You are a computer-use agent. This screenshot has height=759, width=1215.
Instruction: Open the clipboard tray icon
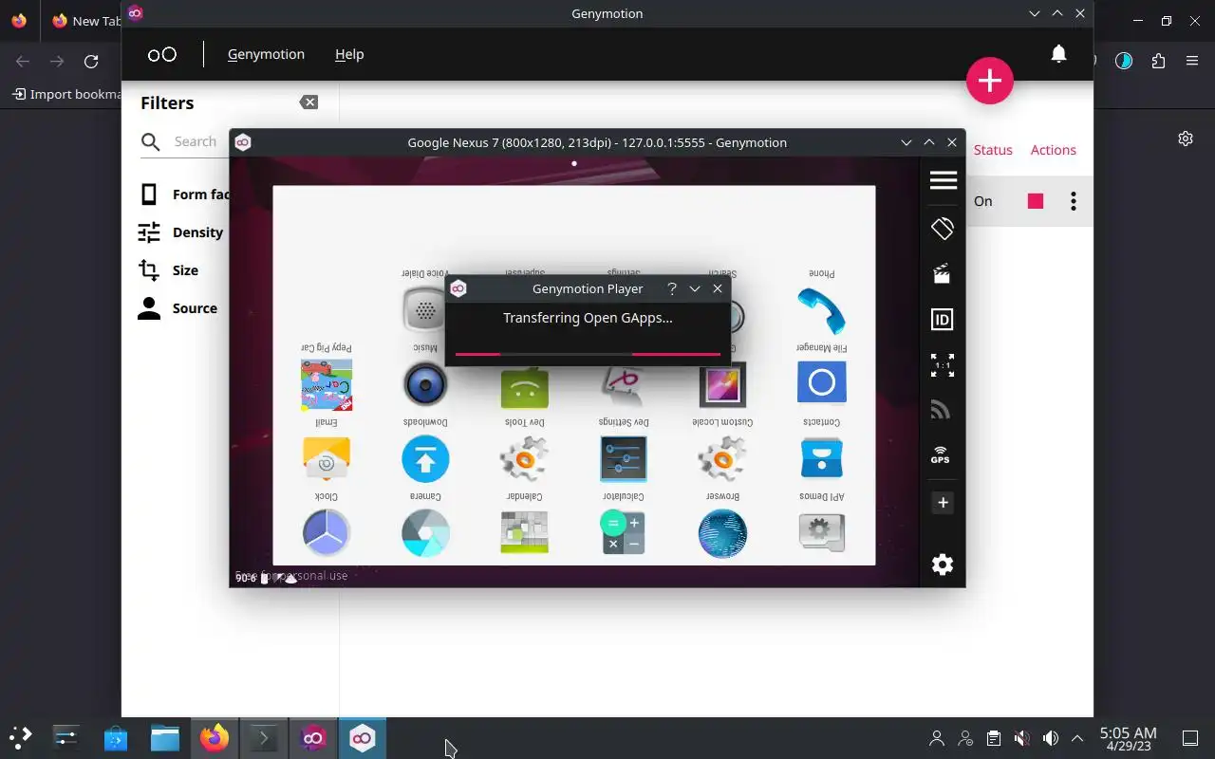point(994,738)
